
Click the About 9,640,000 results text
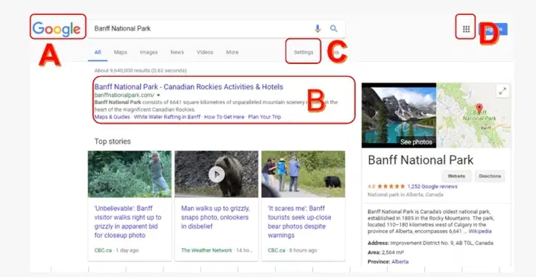pyautogui.click(x=140, y=71)
